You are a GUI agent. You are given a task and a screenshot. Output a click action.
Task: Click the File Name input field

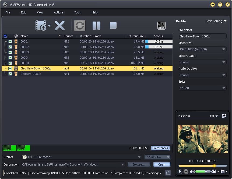pyautogui.click(x=202, y=36)
